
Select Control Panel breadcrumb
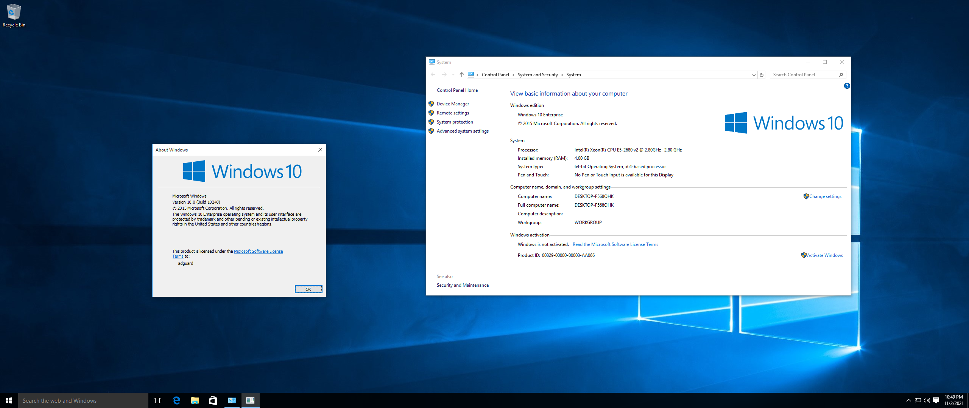click(x=495, y=75)
